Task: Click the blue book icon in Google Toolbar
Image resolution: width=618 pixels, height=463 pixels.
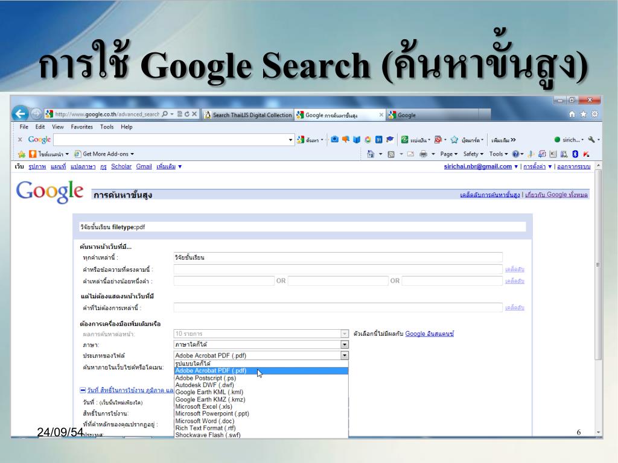Action: pos(357,139)
